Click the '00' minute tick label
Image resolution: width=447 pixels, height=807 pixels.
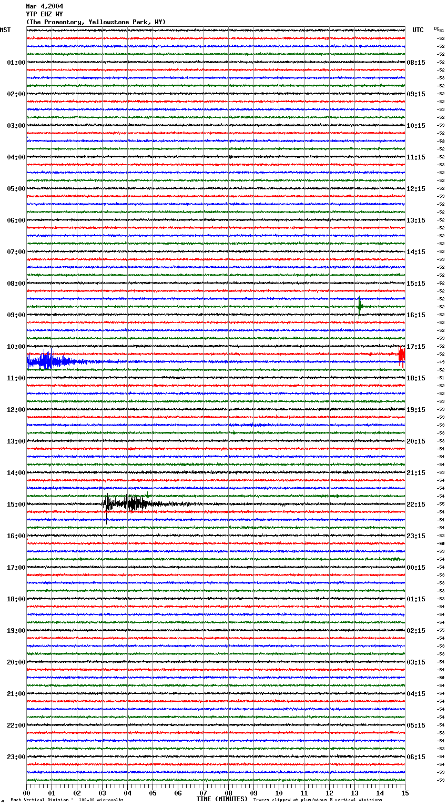pos(26,793)
